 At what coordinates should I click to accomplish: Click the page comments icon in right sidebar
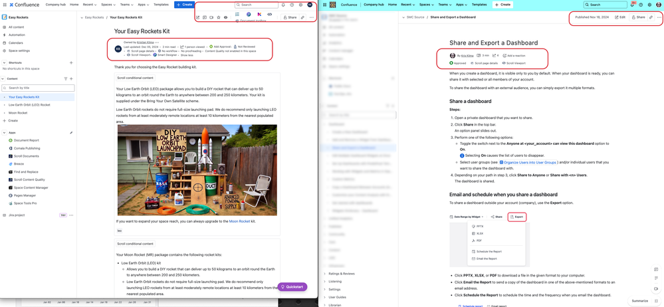[x=656, y=269]
